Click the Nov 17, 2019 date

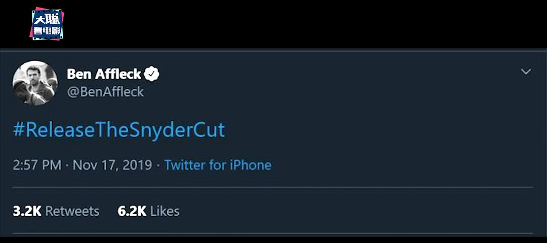point(112,165)
